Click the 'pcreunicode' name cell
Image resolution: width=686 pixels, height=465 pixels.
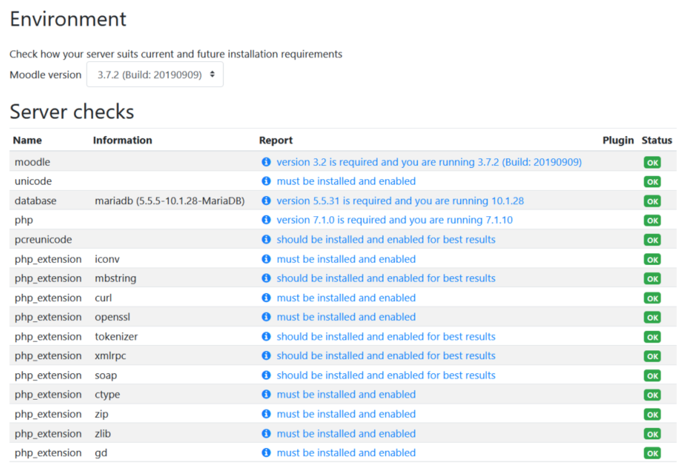(x=43, y=240)
